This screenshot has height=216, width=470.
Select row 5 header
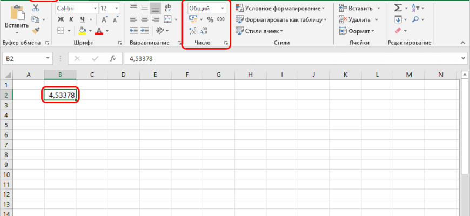pyautogui.click(x=6, y=125)
